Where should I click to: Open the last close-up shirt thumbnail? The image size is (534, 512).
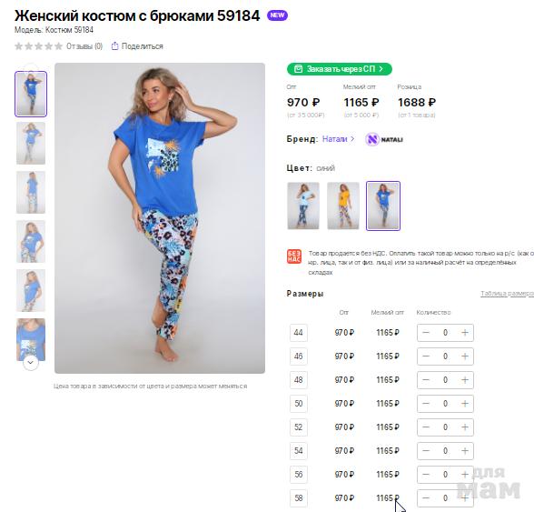(31, 339)
